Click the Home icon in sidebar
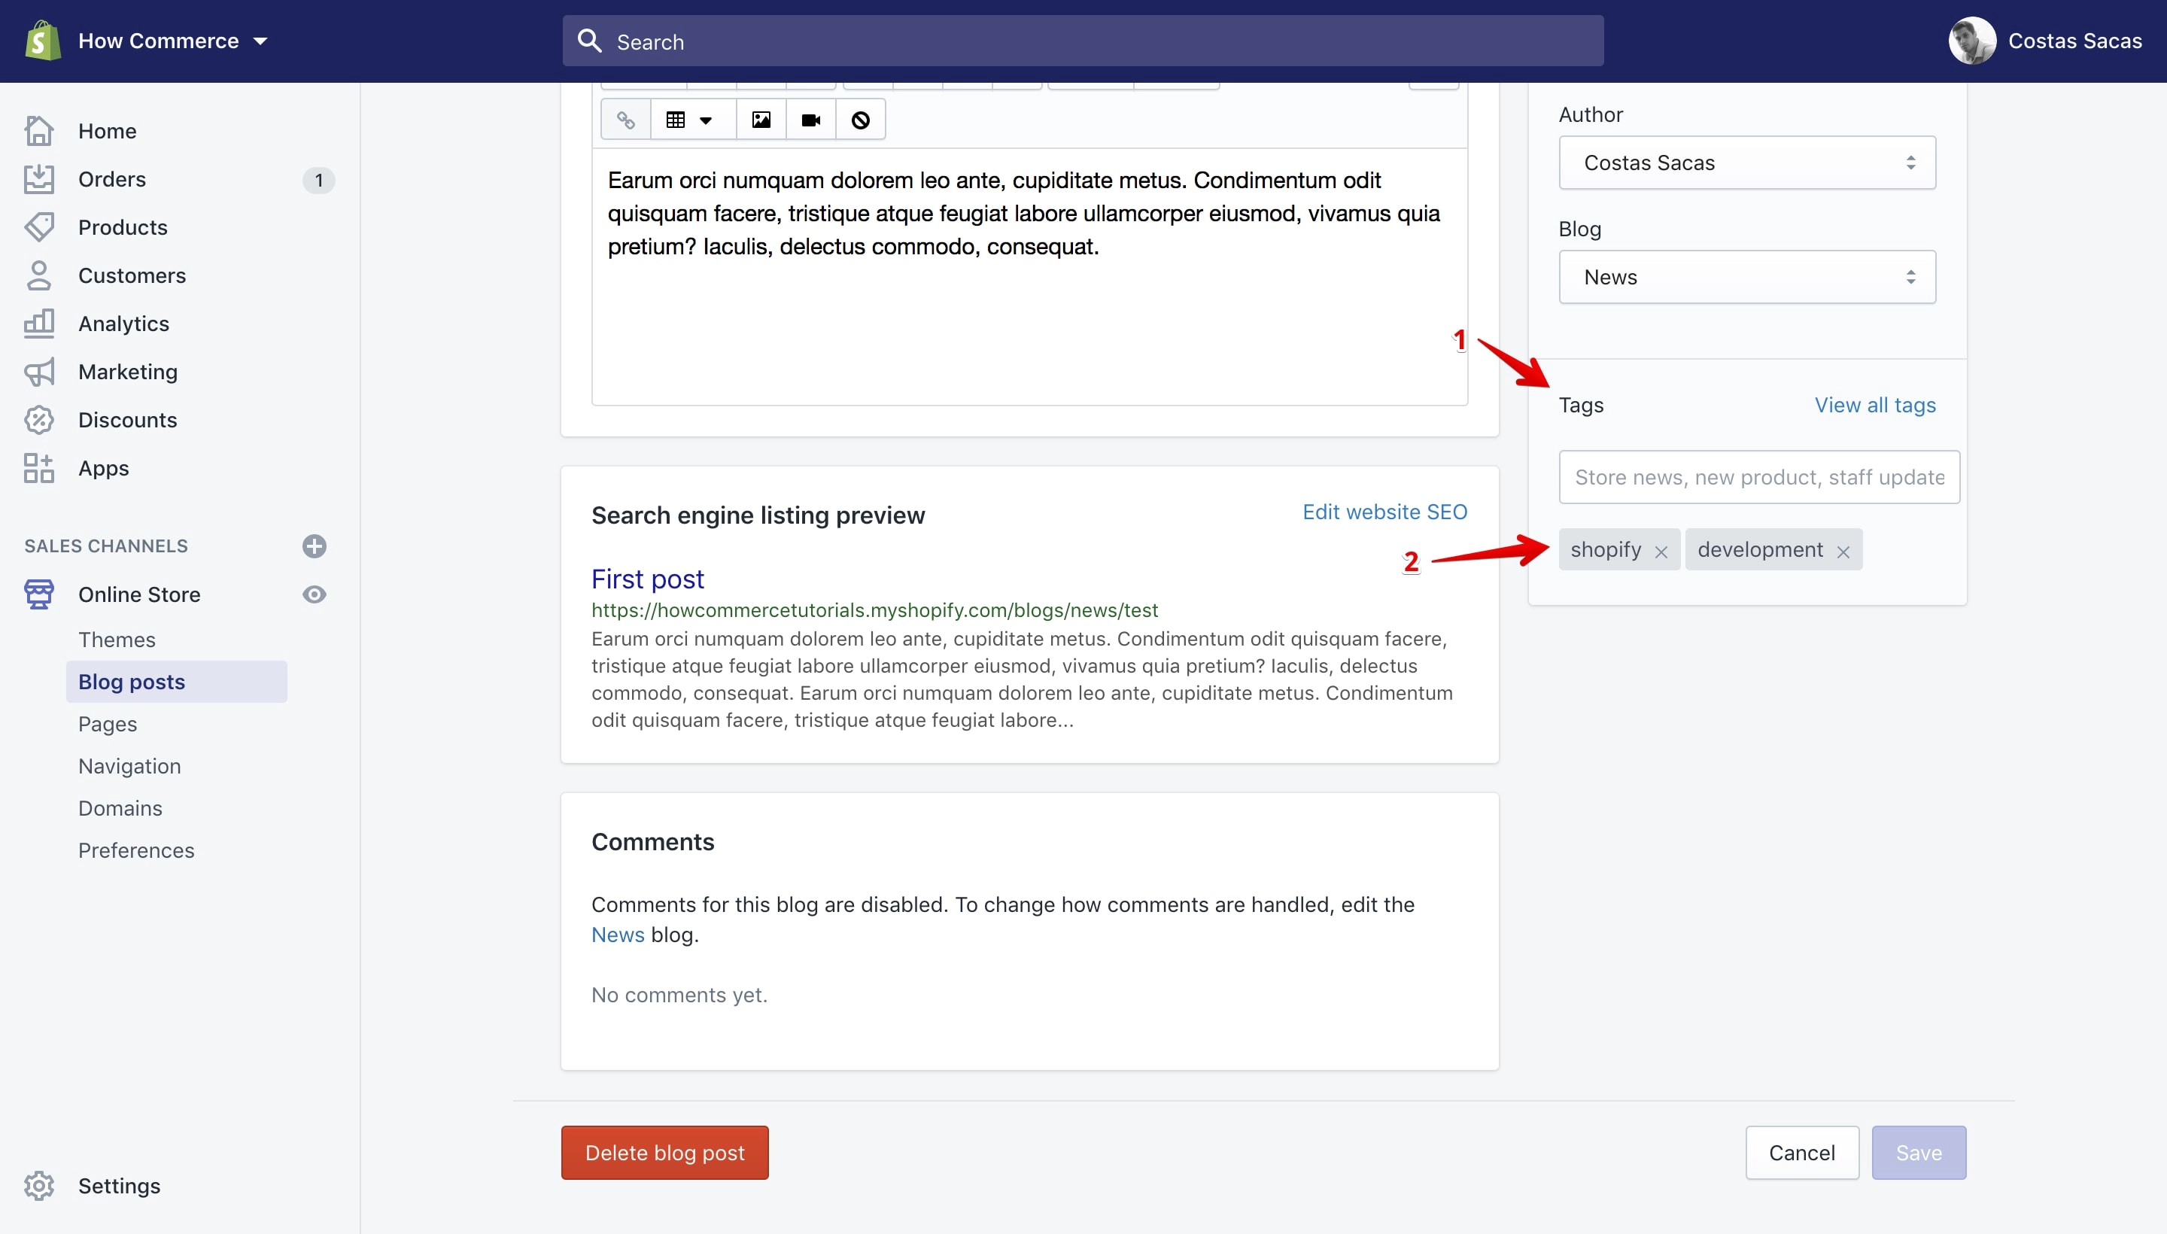This screenshot has width=2167, height=1234. [x=39, y=130]
